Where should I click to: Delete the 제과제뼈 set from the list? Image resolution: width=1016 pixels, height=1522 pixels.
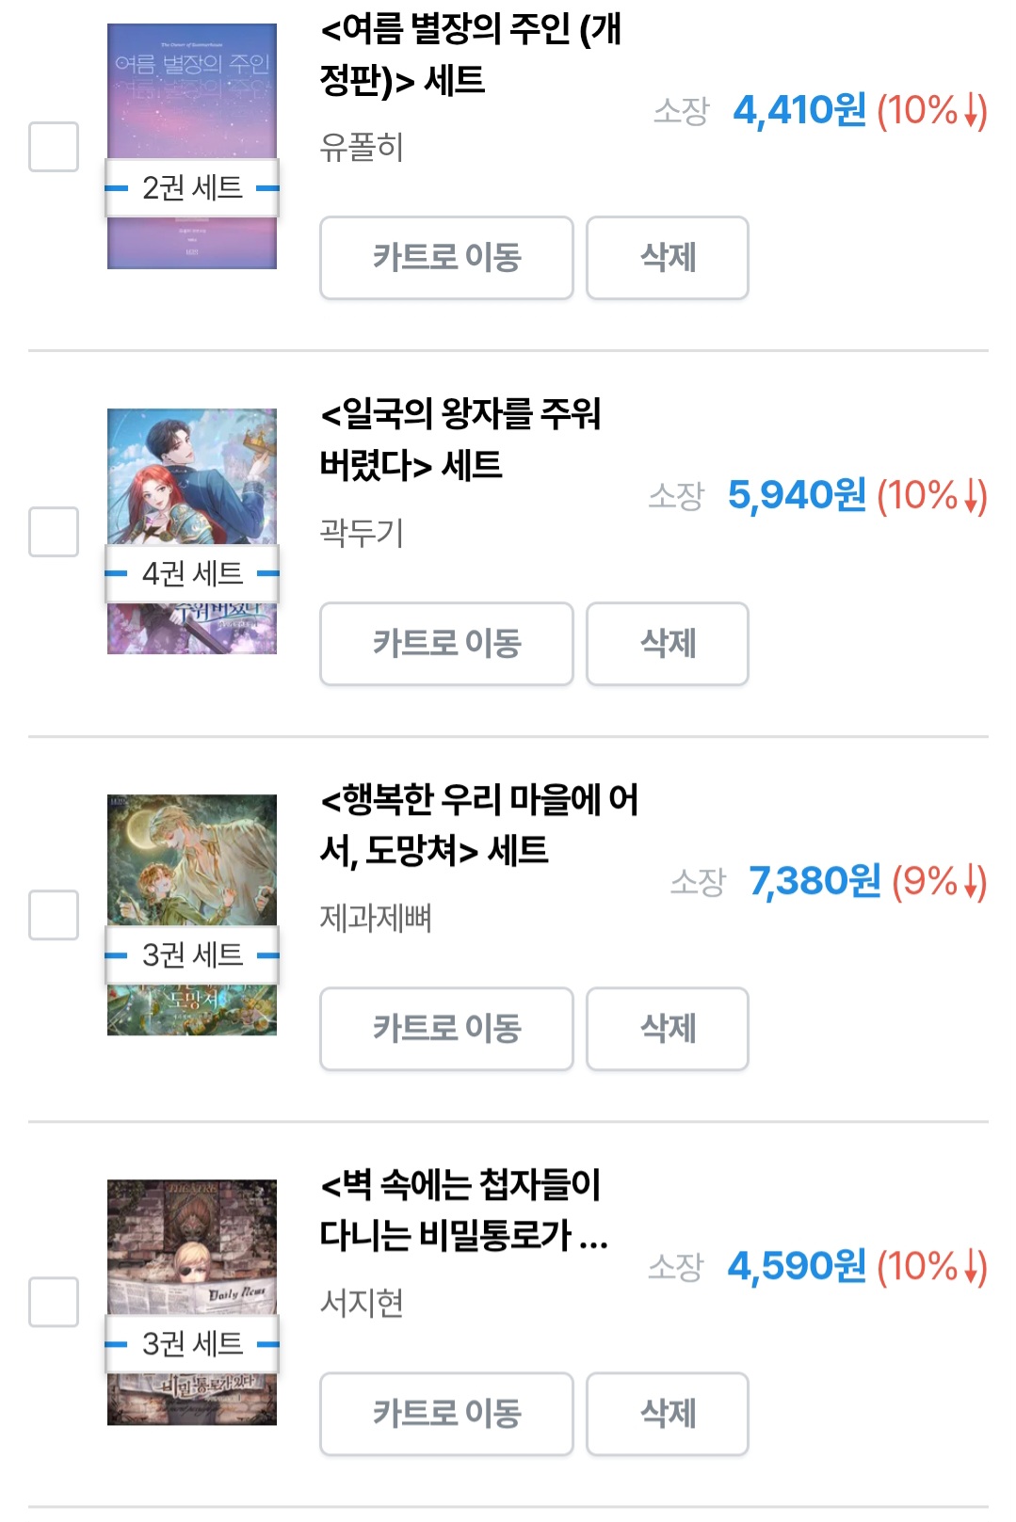click(668, 1029)
